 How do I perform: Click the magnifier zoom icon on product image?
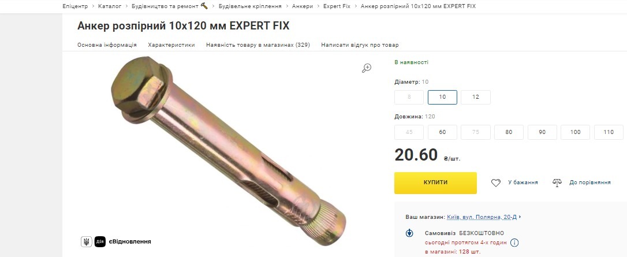point(367,68)
